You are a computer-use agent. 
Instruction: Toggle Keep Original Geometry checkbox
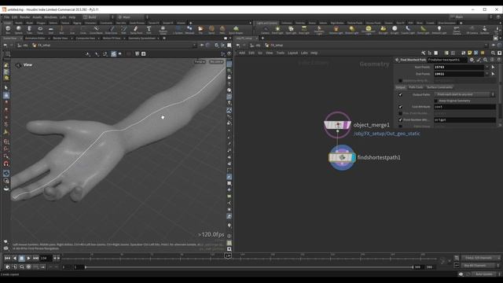(436, 101)
